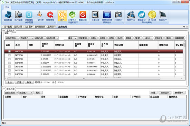Click the table's horizontal scrollbar

coord(84,79)
